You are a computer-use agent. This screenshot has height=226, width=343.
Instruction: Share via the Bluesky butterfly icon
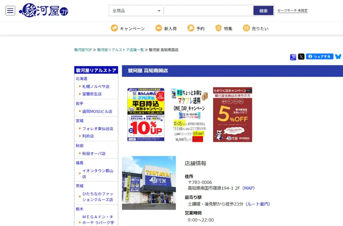coord(338,57)
